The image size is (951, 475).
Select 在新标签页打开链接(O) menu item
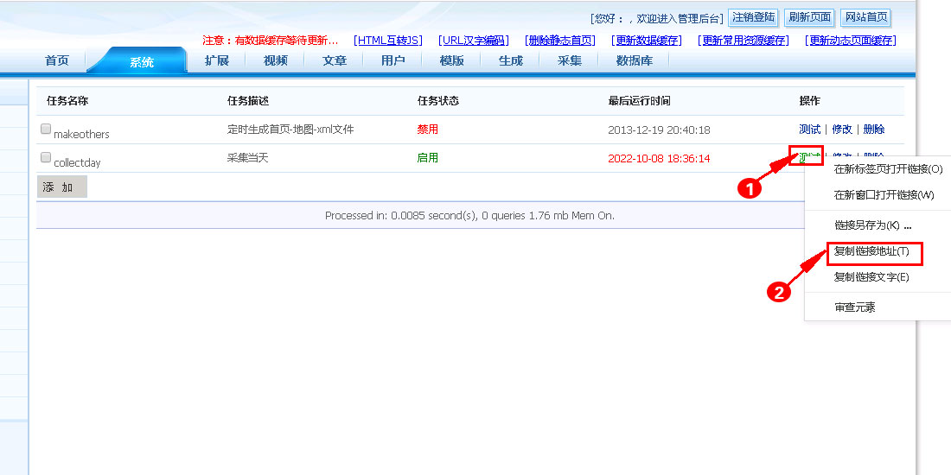pyautogui.click(x=888, y=169)
